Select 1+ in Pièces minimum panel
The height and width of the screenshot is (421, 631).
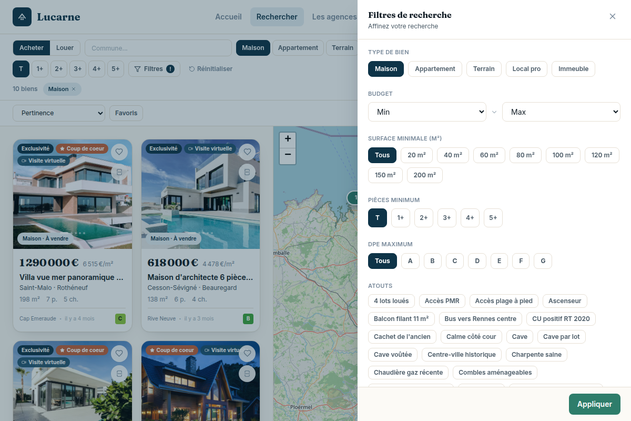400,218
